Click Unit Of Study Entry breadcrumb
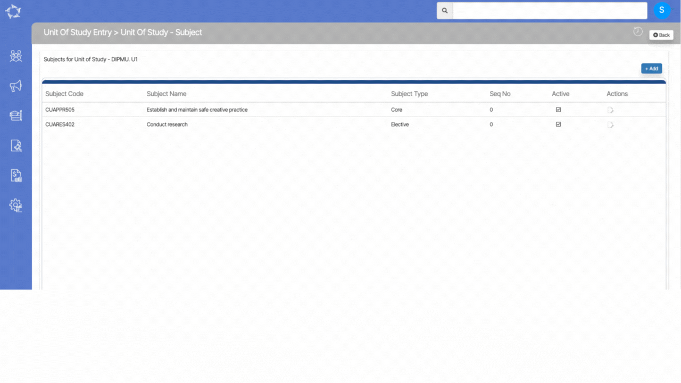The image size is (681, 383). (78, 32)
